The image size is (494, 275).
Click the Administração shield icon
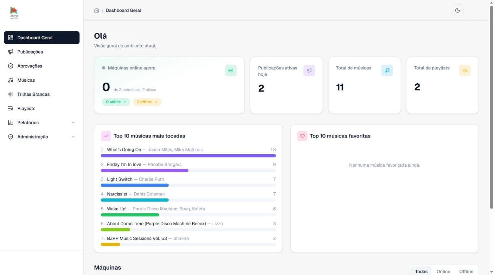tap(11, 137)
